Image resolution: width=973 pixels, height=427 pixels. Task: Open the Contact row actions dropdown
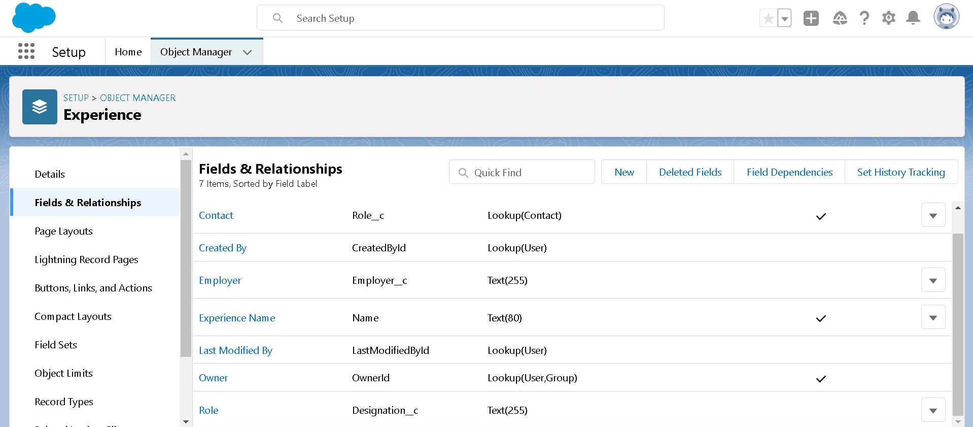pyautogui.click(x=933, y=215)
